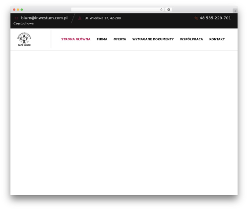Click the biuro@inwestum.com.pl email link

click(x=44, y=18)
